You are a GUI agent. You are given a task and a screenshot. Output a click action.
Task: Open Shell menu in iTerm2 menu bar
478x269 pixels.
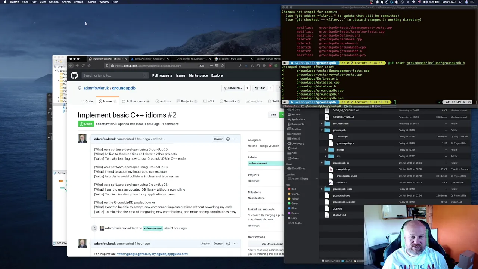25,2
